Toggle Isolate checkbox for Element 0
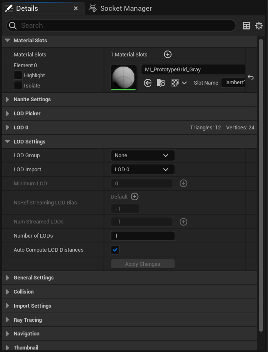Image resolution: width=268 pixels, height=352 pixels. click(x=18, y=85)
